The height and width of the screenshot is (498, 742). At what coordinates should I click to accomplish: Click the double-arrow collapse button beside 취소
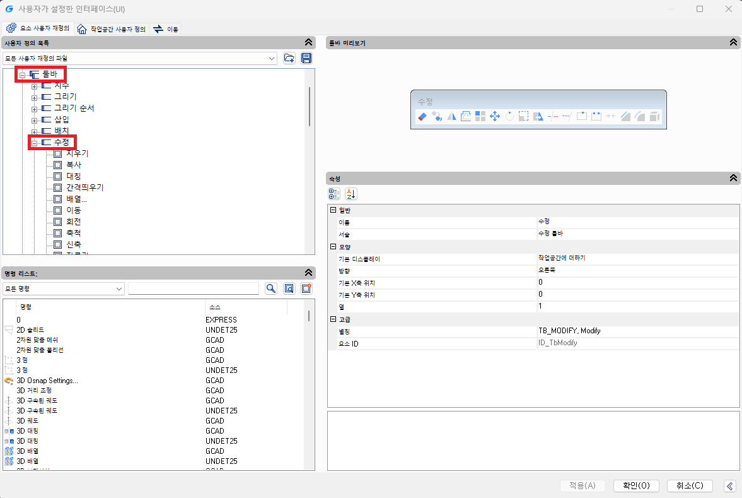coord(730,485)
